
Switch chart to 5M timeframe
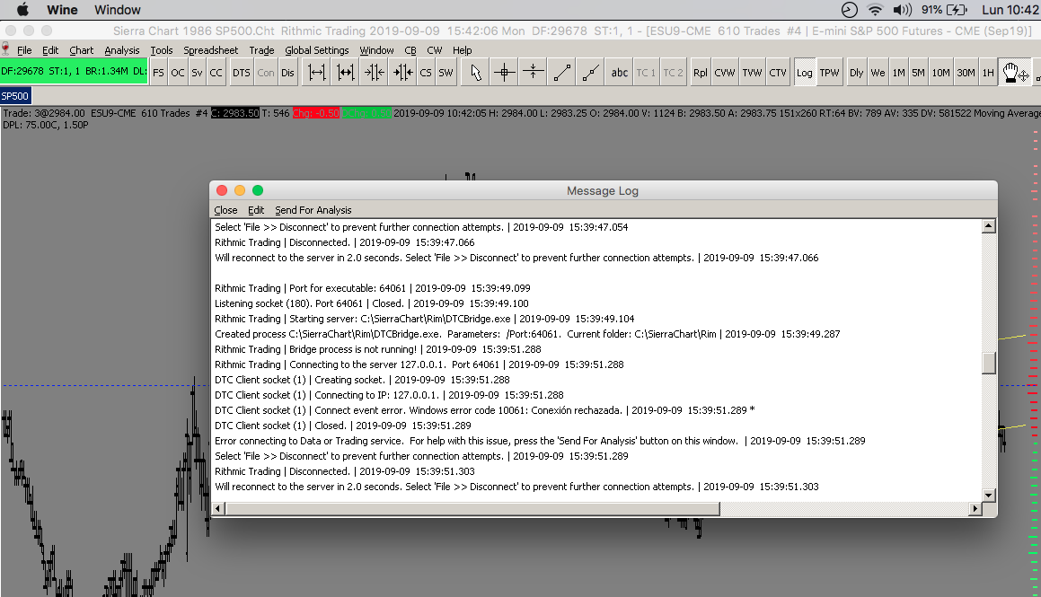[x=918, y=73]
